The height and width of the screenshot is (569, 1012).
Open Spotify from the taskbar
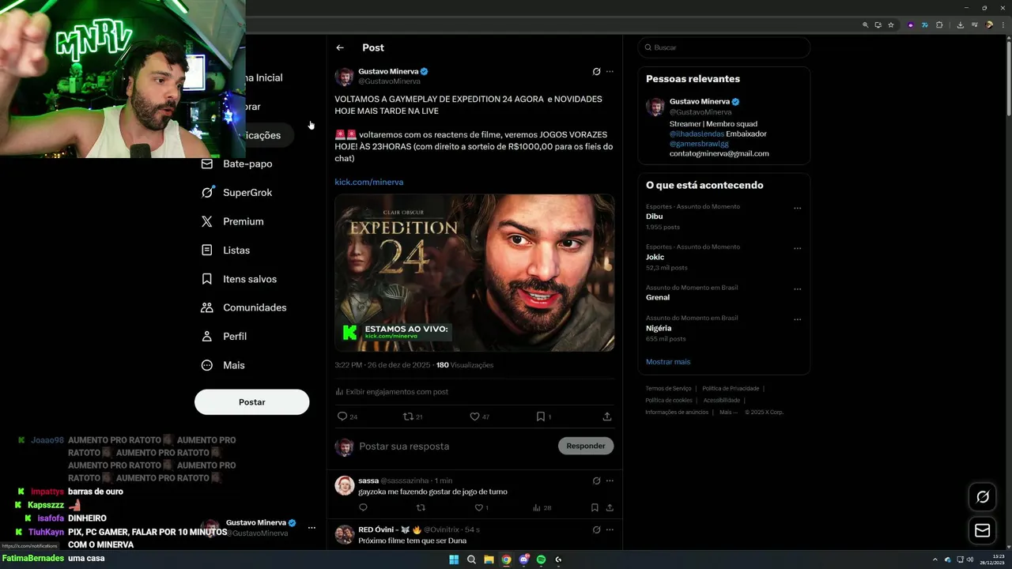tap(541, 560)
